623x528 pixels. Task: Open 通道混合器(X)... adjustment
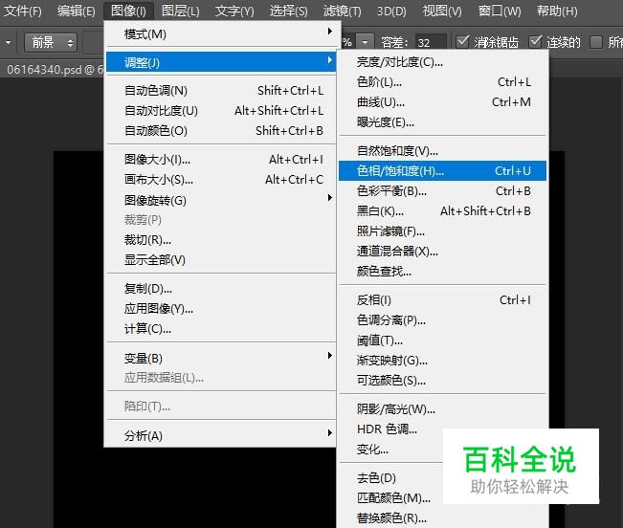(443, 251)
